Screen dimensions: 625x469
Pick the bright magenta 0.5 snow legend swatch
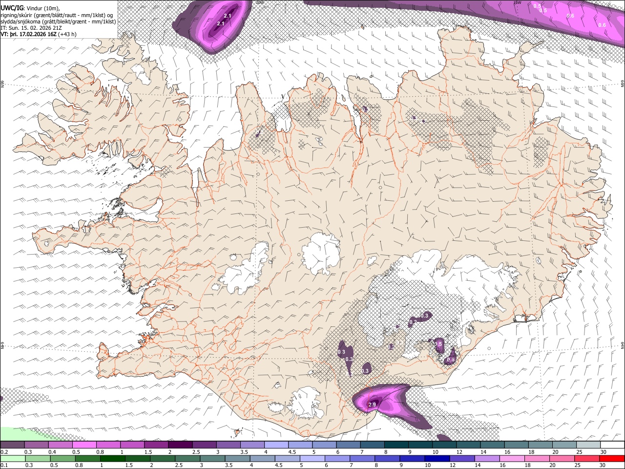(84, 445)
